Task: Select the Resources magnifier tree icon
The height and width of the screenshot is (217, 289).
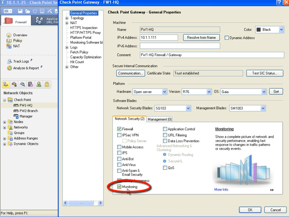Action: [x=22, y=84]
